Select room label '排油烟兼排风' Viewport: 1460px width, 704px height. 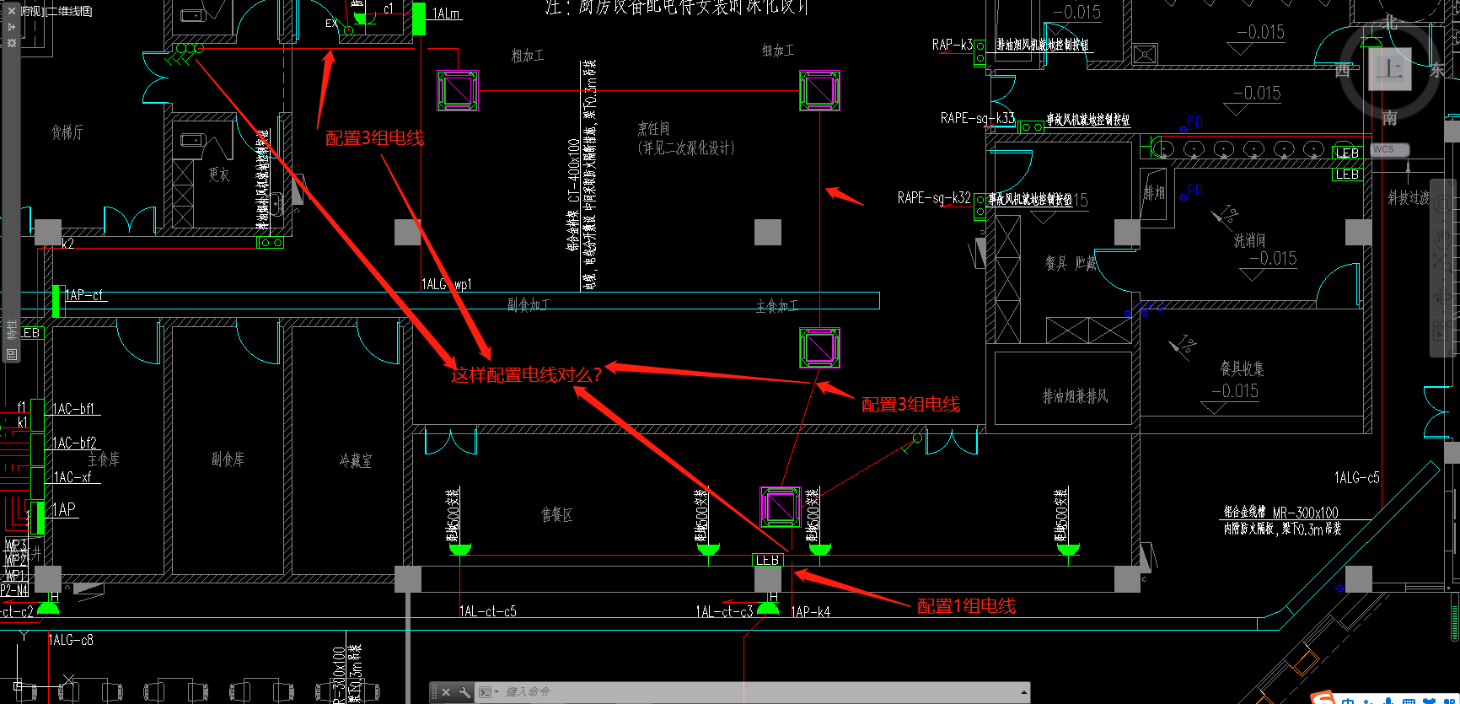click(x=1075, y=395)
